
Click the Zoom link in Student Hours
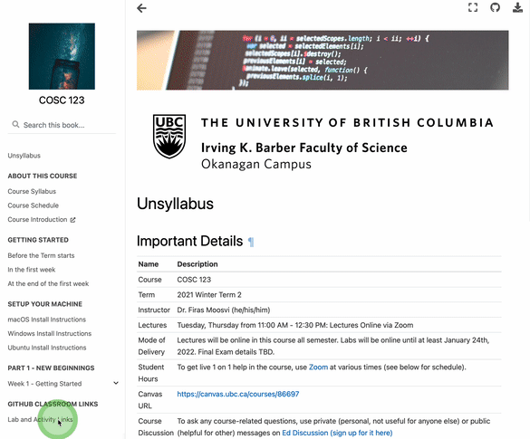pos(318,367)
